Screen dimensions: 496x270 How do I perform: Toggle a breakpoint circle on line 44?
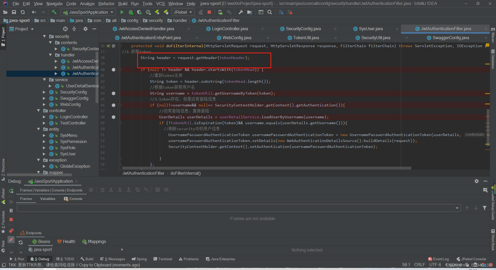coord(113,93)
